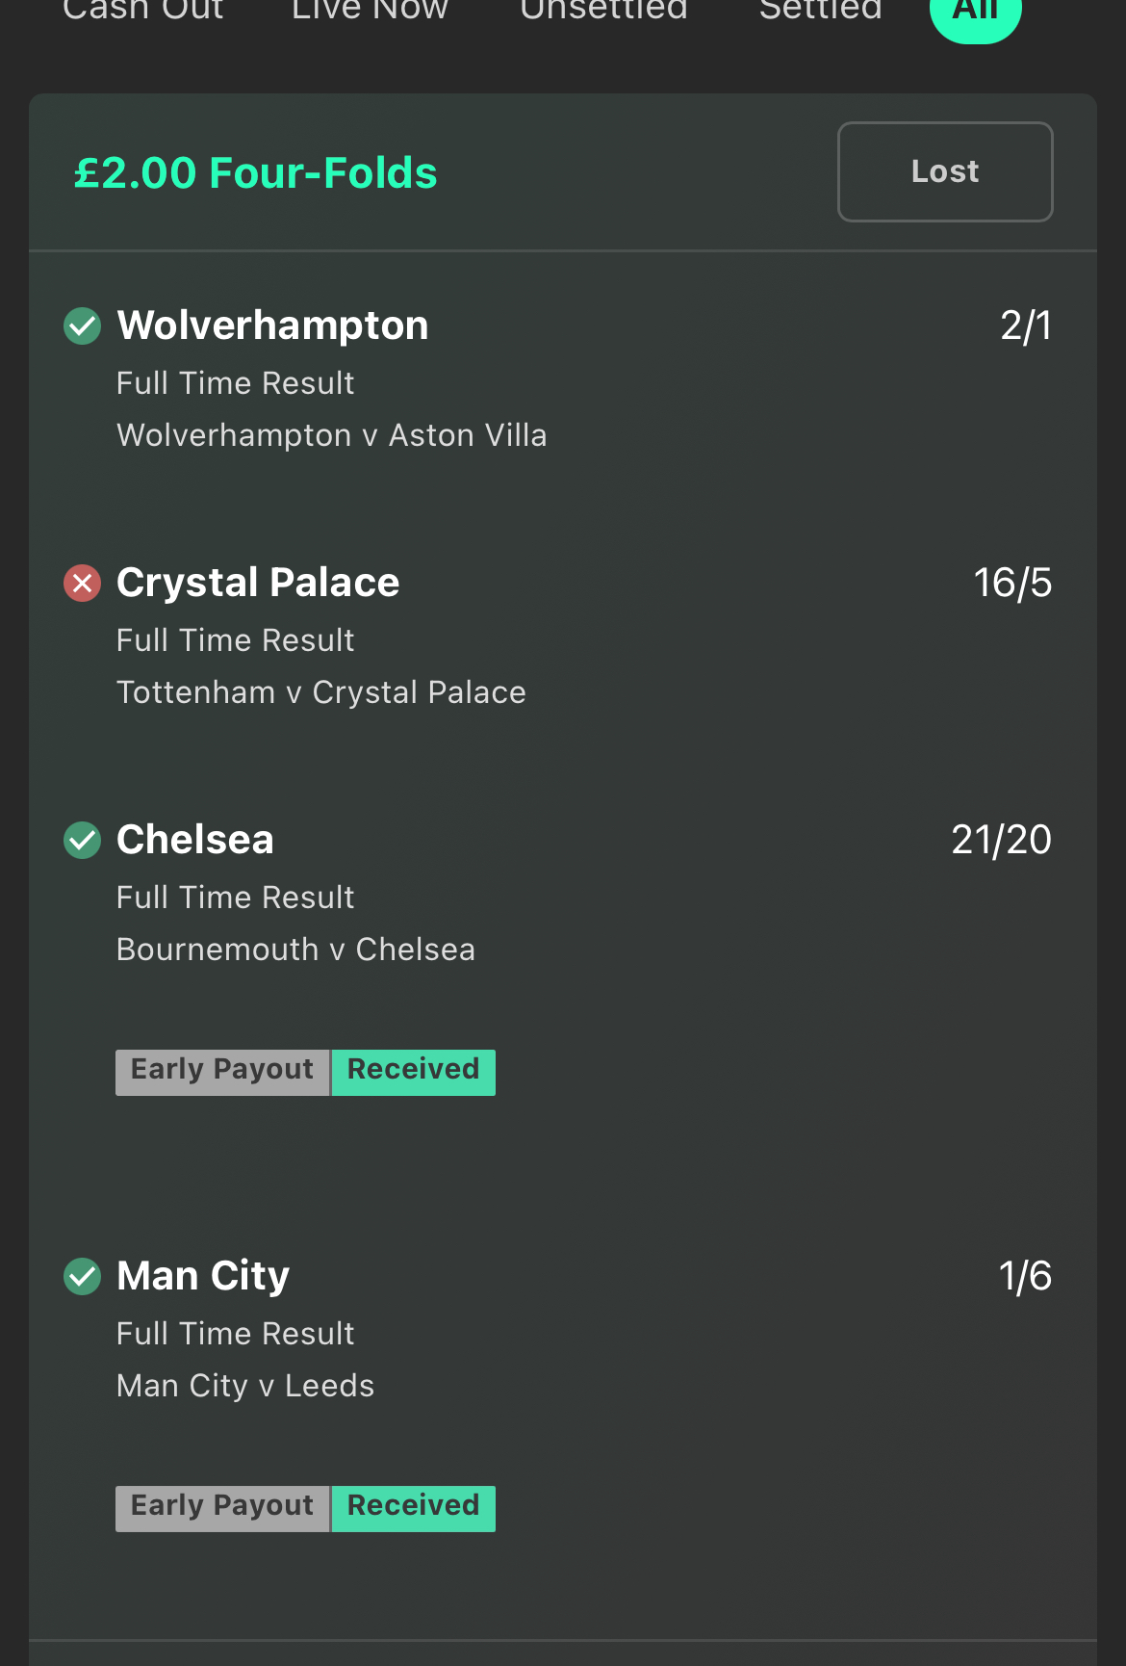Tap the green tick beside Chelsea

(83, 840)
